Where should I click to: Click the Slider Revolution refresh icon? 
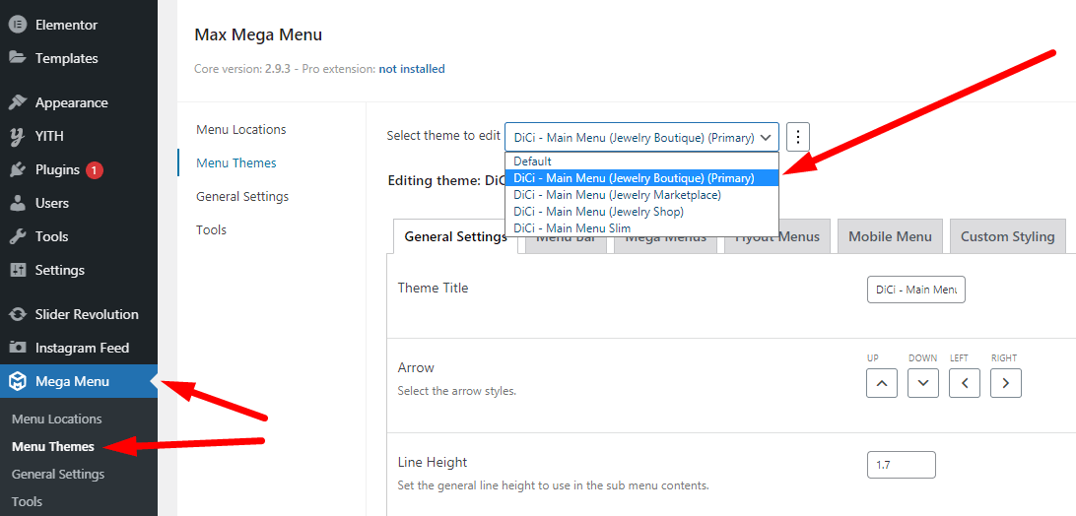[17, 315]
